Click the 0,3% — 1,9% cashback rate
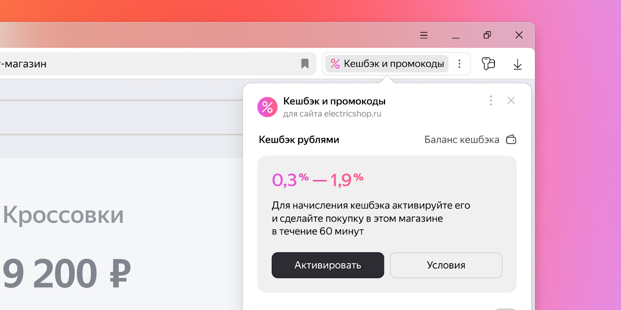Viewport: 621px width, 310px height. coord(317,180)
